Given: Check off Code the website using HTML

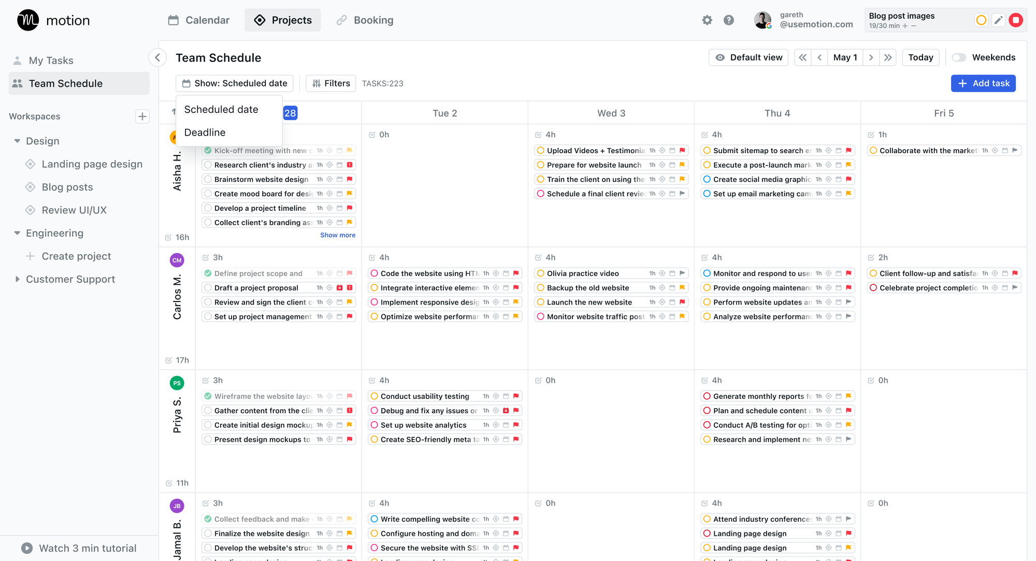Looking at the screenshot, I should (374, 274).
